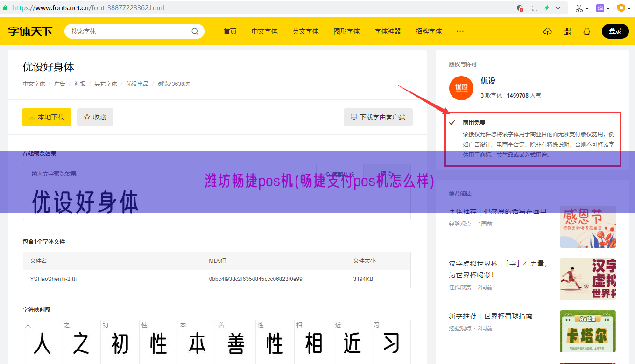Click the gray QR code icon in address bar
Viewport: 635px width, 364px height.
(x=535, y=8)
